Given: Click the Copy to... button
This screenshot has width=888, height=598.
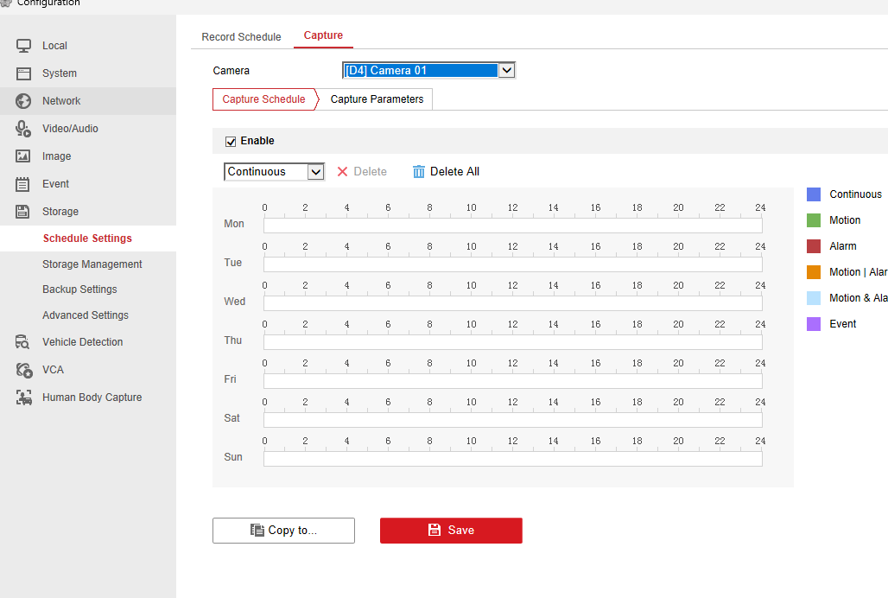Looking at the screenshot, I should 283,531.
